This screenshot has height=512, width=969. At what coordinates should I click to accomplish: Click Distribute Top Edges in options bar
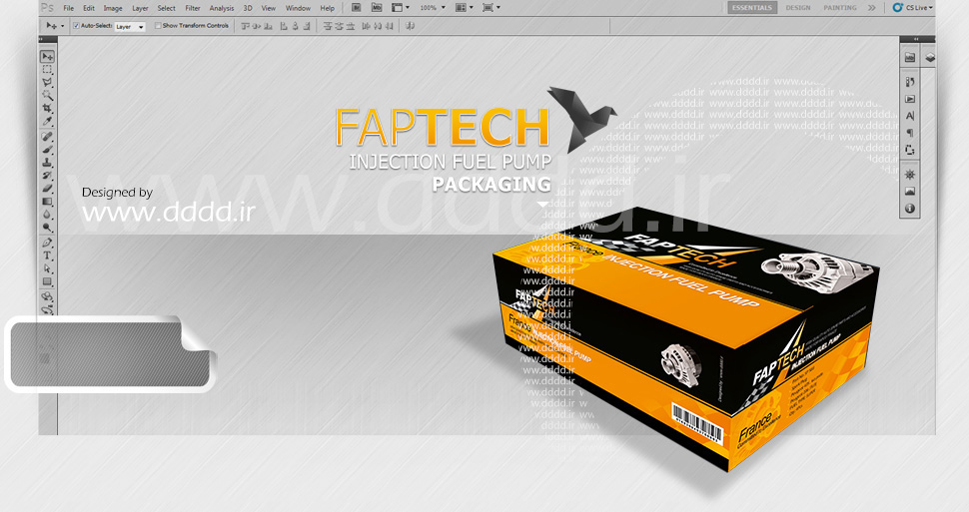(328, 26)
